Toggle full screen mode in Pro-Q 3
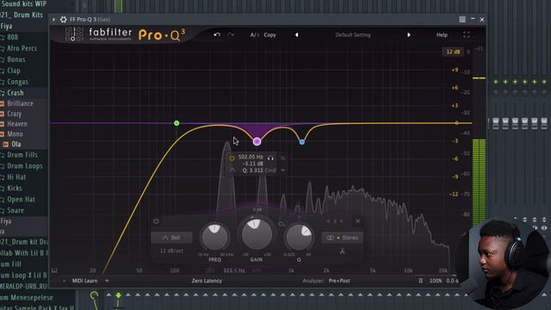Image resolution: width=551 pixels, height=310 pixels. [x=467, y=34]
